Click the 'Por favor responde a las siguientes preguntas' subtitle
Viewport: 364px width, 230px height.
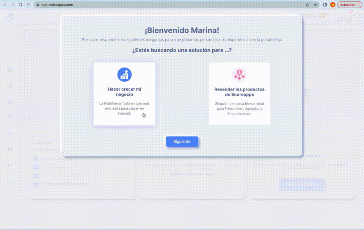182,40
